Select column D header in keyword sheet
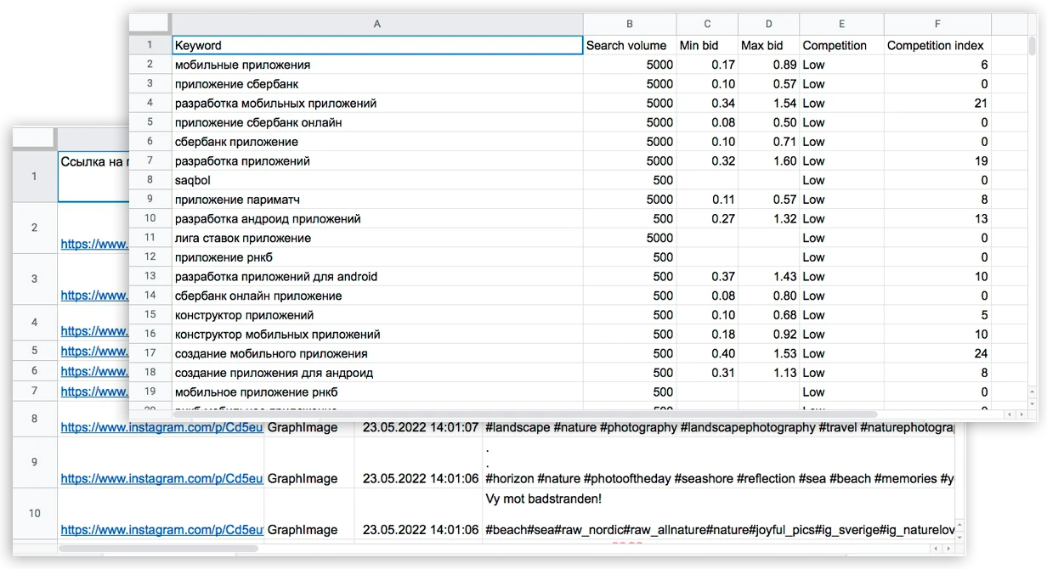 point(769,25)
